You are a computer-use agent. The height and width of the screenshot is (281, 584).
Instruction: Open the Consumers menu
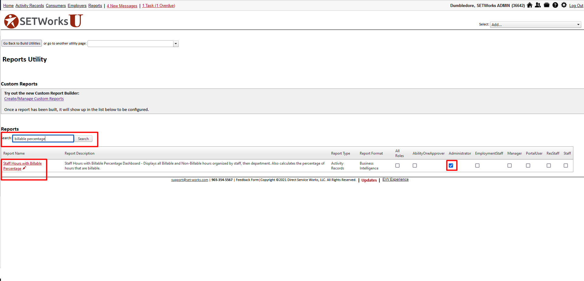click(x=56, y=6)
